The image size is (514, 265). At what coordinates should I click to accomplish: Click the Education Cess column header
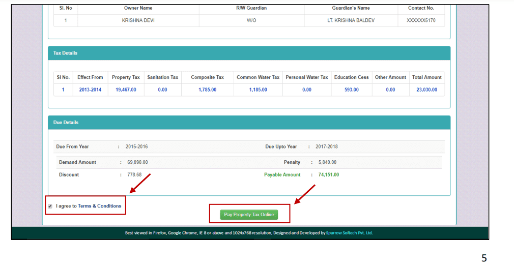(x=352, y=77)
